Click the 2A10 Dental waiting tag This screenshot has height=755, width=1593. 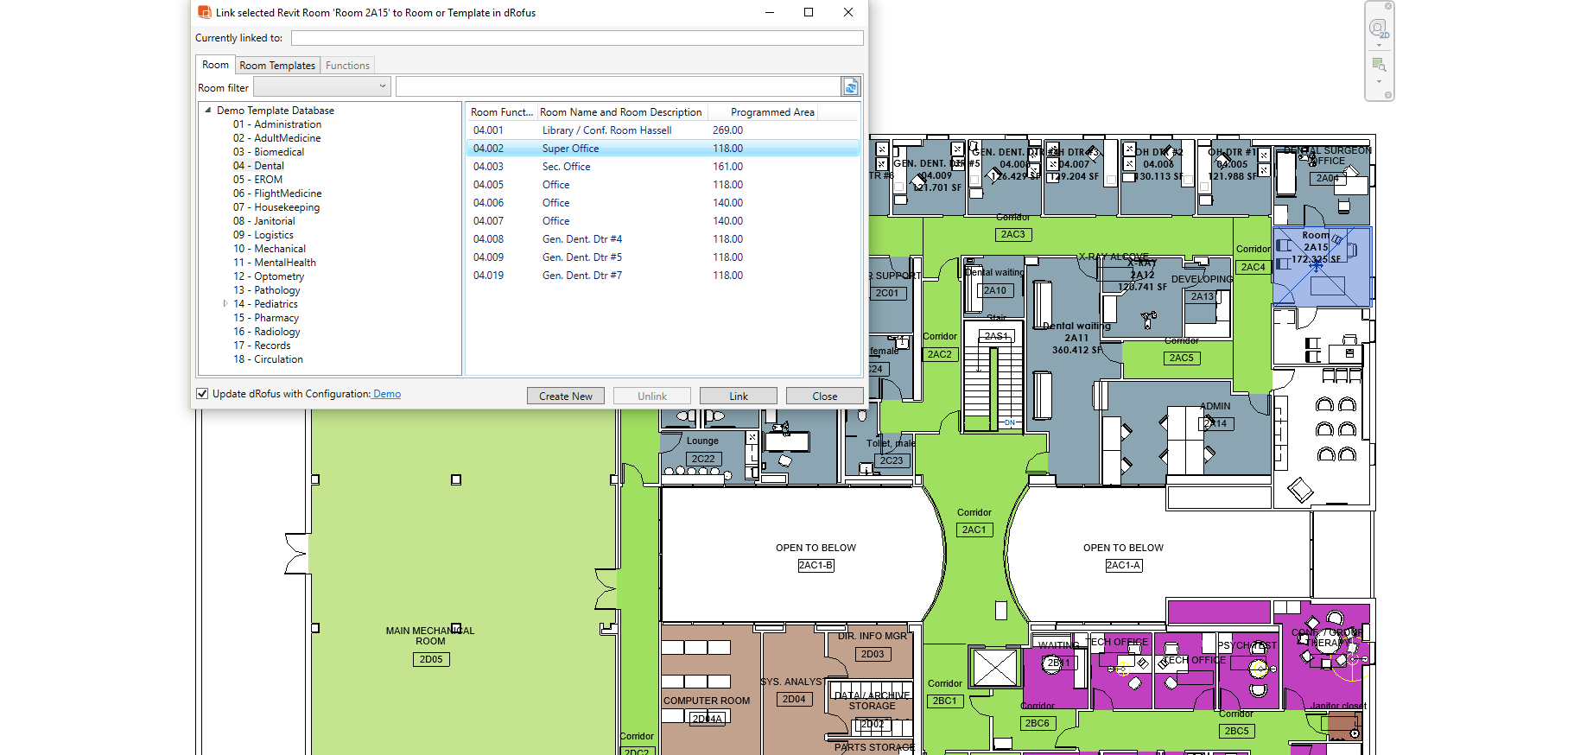pyautogui.click(x=995, y=290)
